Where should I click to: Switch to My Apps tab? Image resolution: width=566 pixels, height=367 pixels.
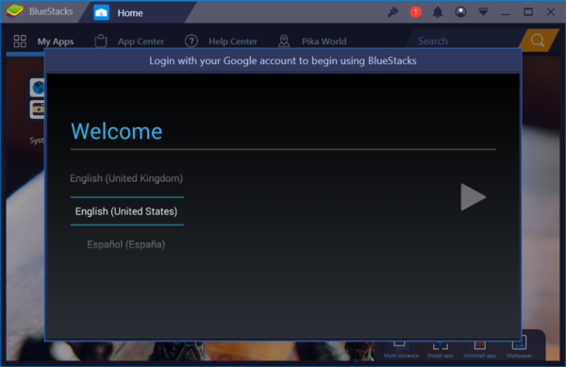(56, 42)
